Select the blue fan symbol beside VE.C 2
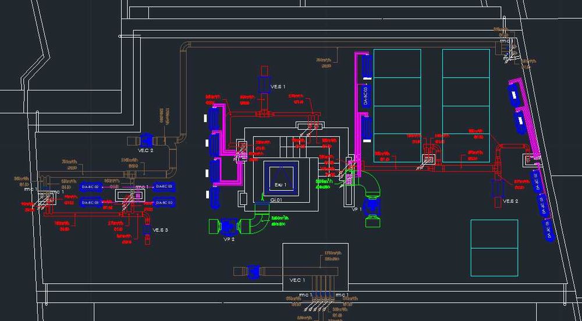 click(x=145, y=140)
